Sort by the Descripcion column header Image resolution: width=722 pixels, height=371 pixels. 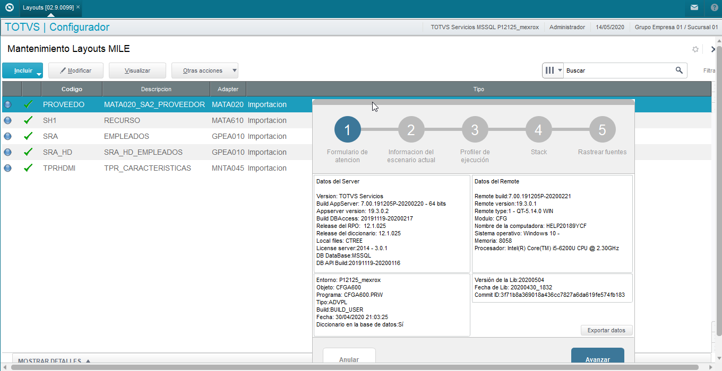coord(156,89)
